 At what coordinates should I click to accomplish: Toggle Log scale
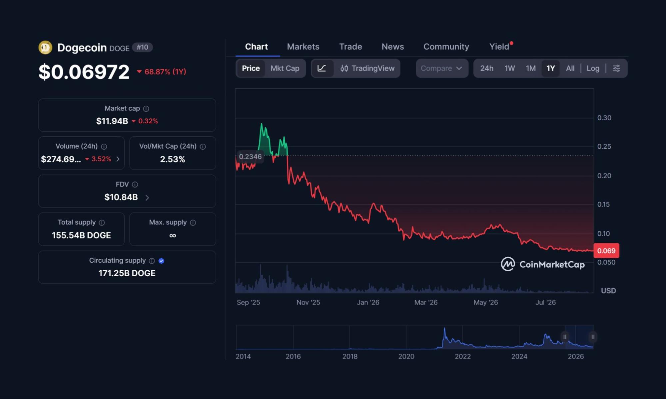pos(593,68)
